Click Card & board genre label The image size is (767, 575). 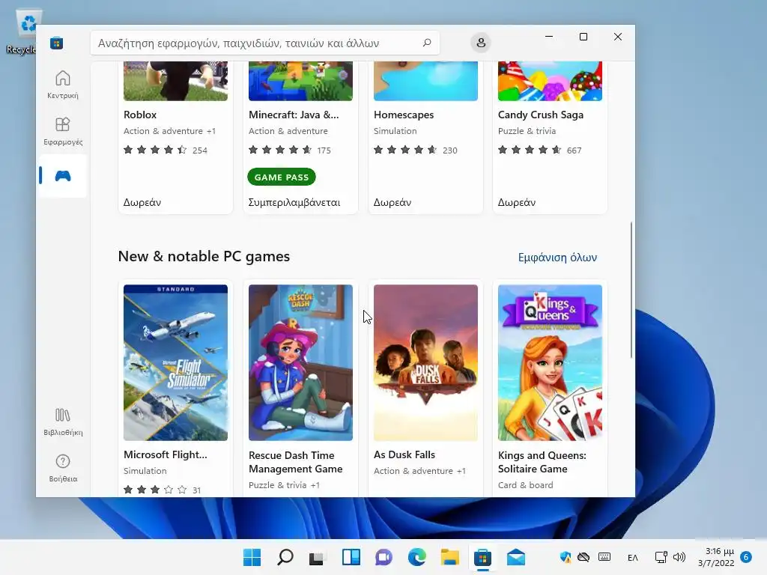(525, 485)
